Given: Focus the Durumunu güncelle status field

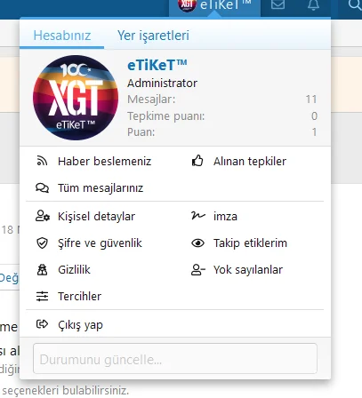Looking at the screenshot, I should (175, 359).
